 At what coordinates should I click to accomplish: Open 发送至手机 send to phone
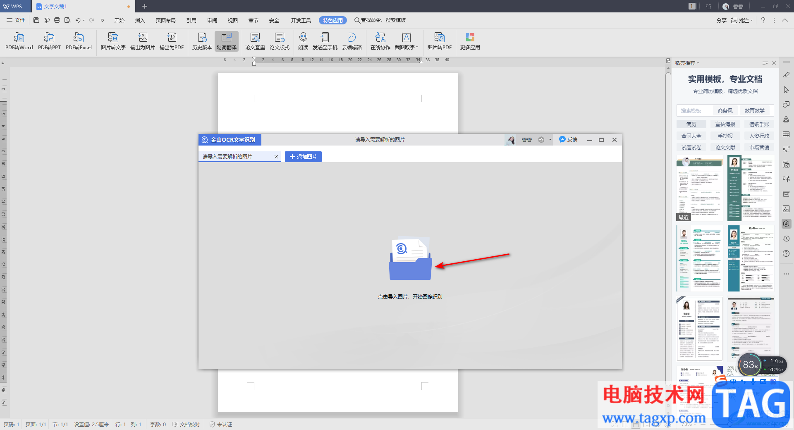point(325,41)
